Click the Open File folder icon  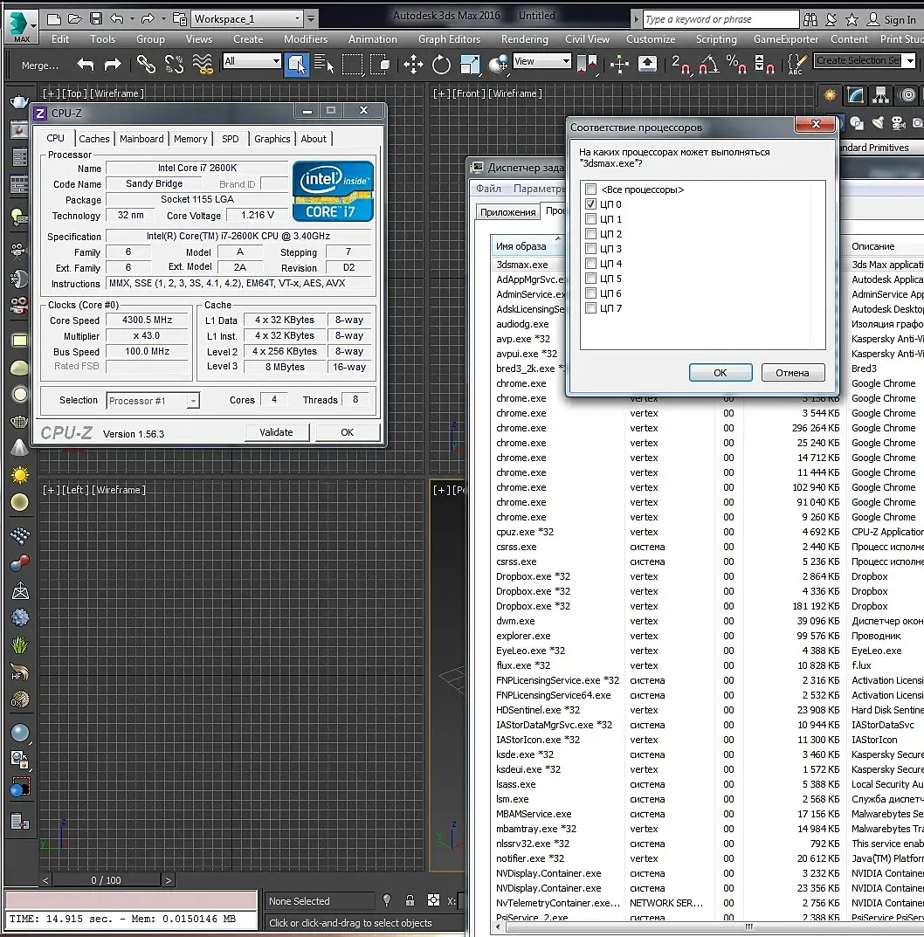tap(75, 19)
